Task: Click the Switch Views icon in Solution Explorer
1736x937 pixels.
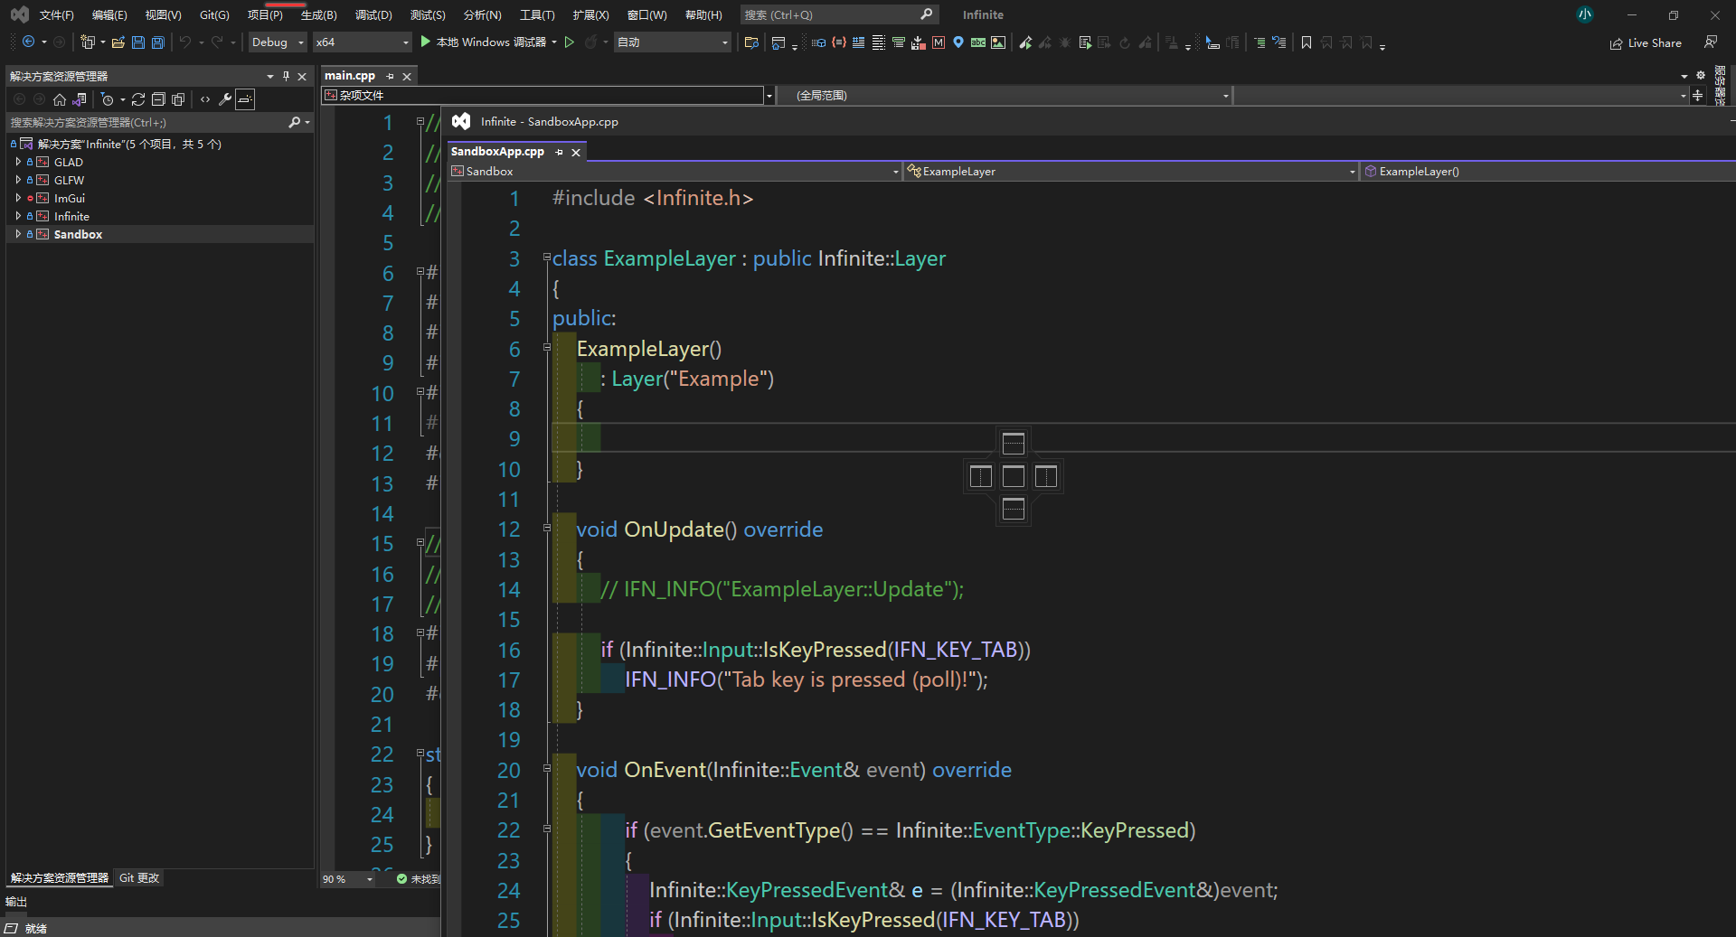Action: [x=80, y=99]
